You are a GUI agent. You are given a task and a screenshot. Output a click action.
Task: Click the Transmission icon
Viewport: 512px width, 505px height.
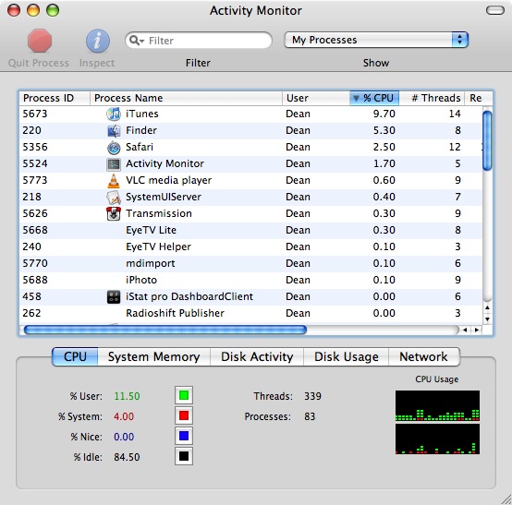click(x=114, y=213)
